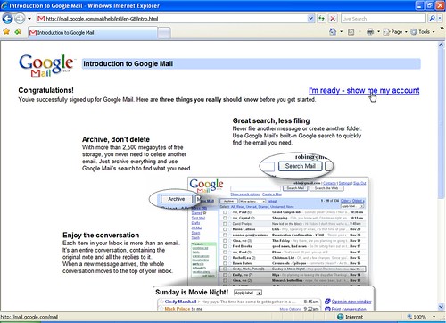The image size is (446, 323).
Task: Expand the Page menu dropdown
Action: tap(406, 32)
